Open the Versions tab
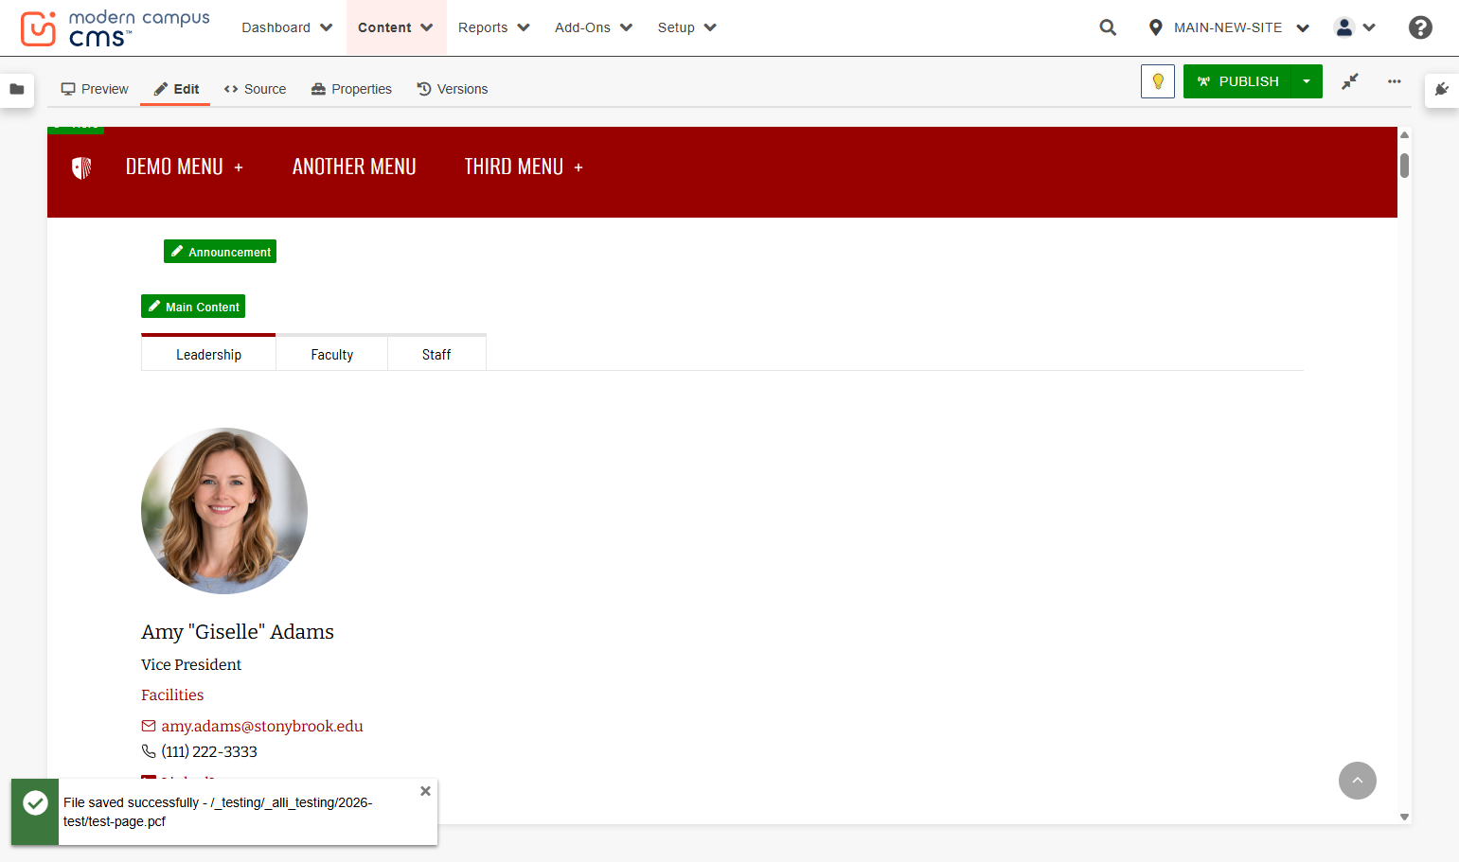Image resolution: width=1459 pixels, height=862 pixels. click(x=453, y=89)
